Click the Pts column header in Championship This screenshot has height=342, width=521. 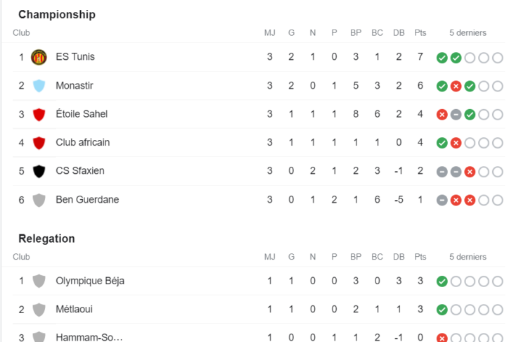(x=420, y=33)
